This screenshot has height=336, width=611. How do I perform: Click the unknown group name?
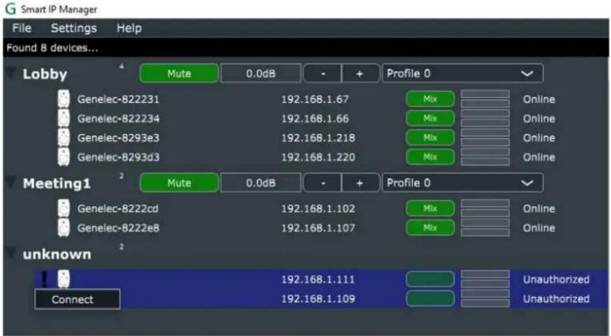pos(57,254)
